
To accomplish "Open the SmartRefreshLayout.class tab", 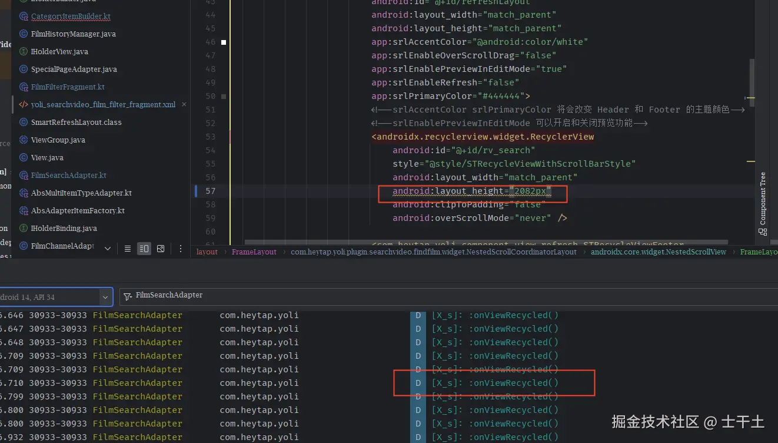I will [76, 122].
